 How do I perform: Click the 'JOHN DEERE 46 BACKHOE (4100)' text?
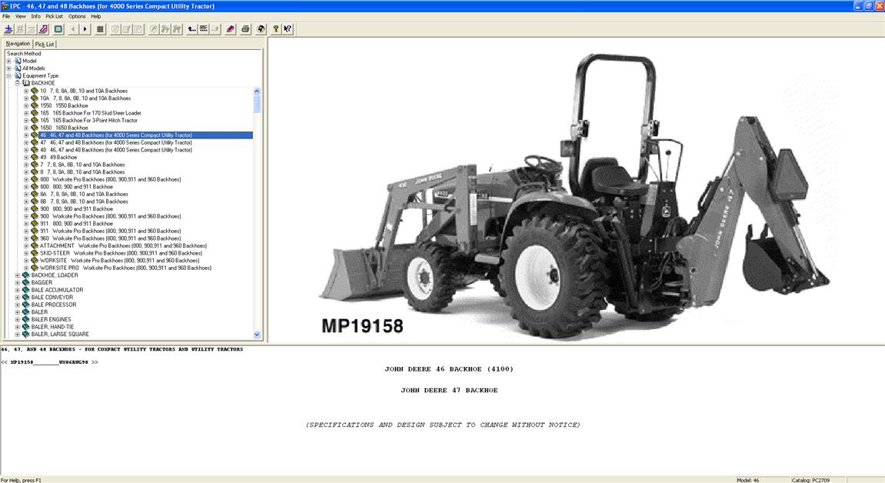click(449, 369)
